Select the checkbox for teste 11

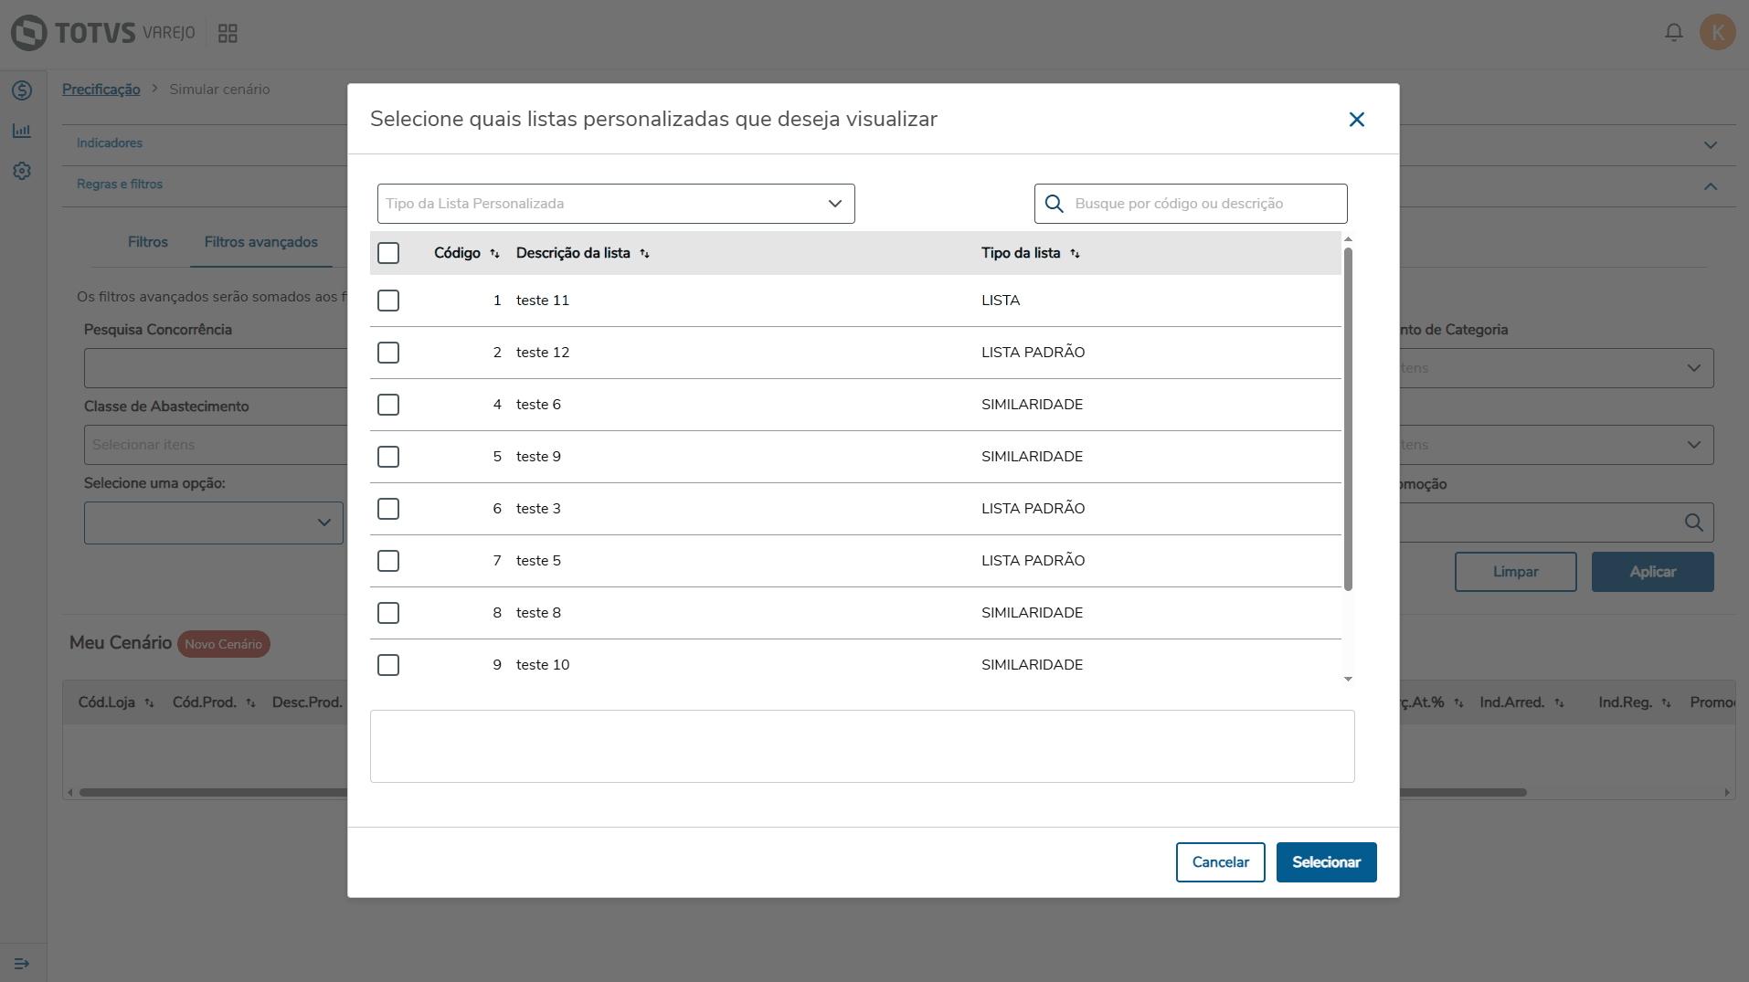click(x=388, y=301)
